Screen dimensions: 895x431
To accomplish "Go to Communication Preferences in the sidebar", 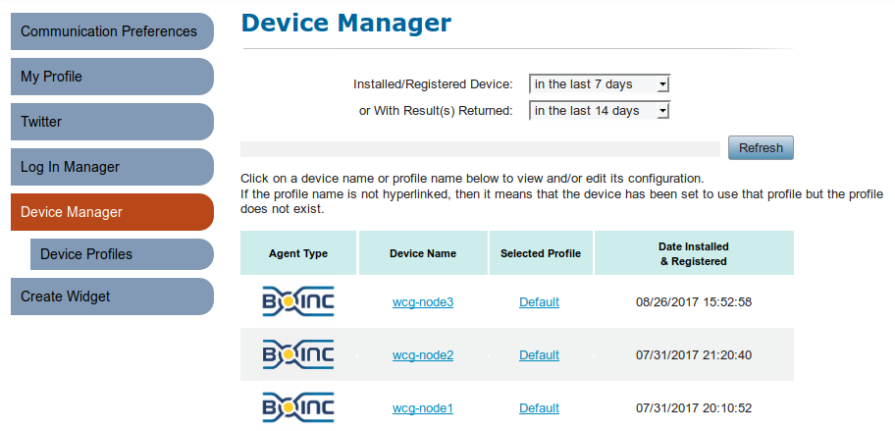I will pos(112,30).
